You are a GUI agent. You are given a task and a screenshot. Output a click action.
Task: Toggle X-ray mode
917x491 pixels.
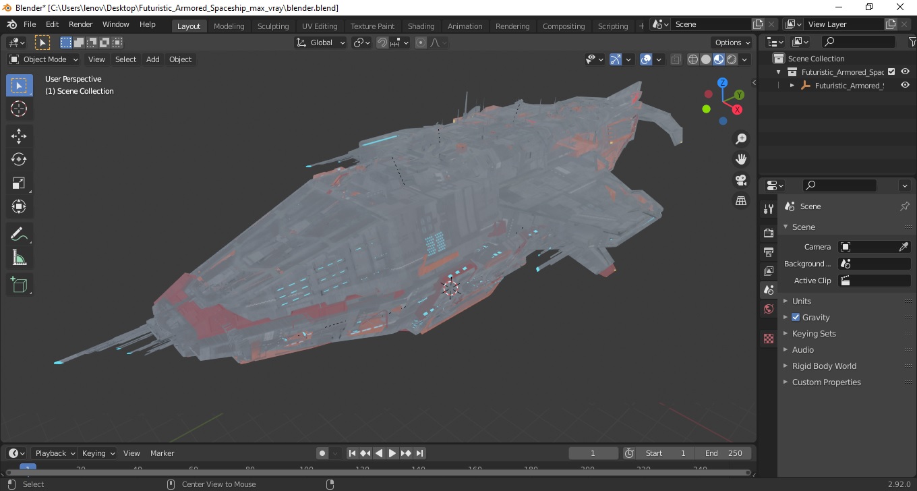click(676, 59)
